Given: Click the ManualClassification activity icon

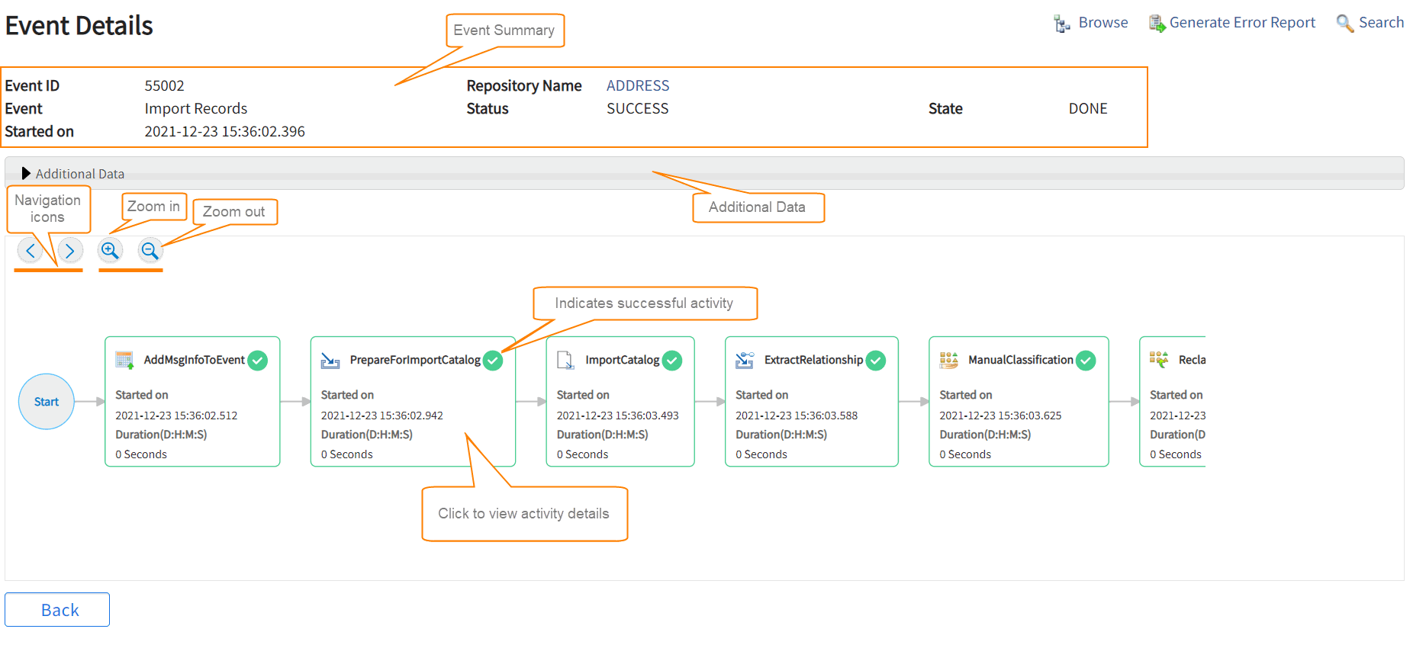Looking at the screenshot, I should pos(948,360).
